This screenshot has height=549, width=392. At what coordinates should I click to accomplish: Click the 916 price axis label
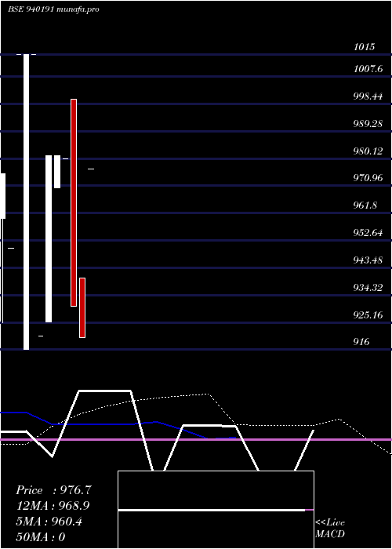361,342
